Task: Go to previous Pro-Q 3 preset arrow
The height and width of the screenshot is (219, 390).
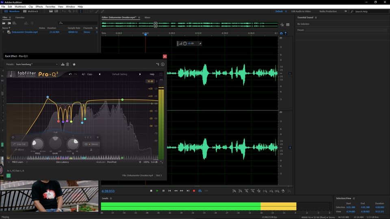Action: 100,74
